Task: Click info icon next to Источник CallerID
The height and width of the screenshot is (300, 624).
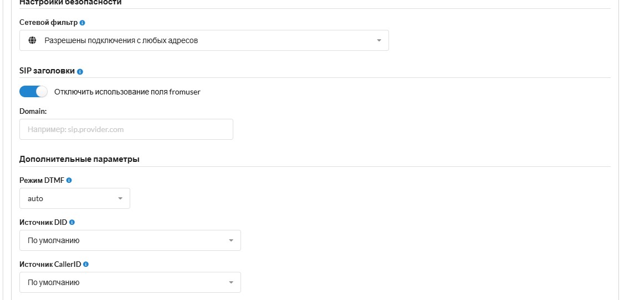Action: [x=86, y=264]
